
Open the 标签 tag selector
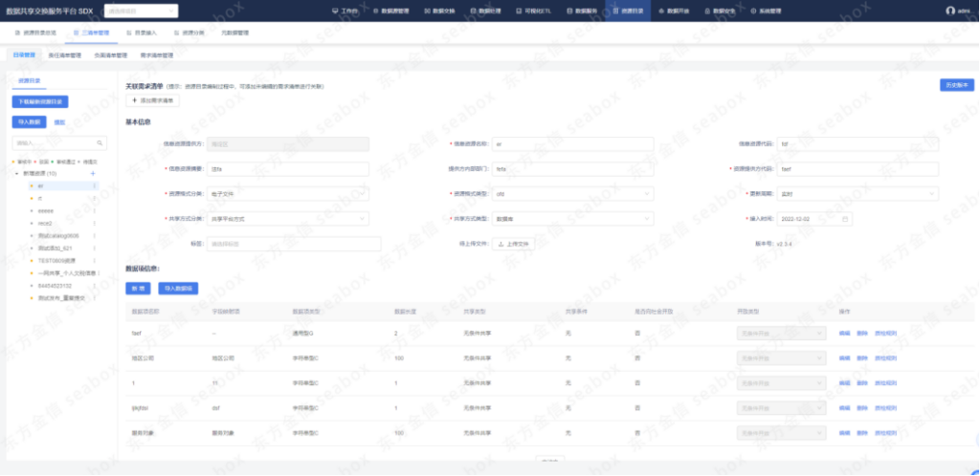[x=294, y=244]
